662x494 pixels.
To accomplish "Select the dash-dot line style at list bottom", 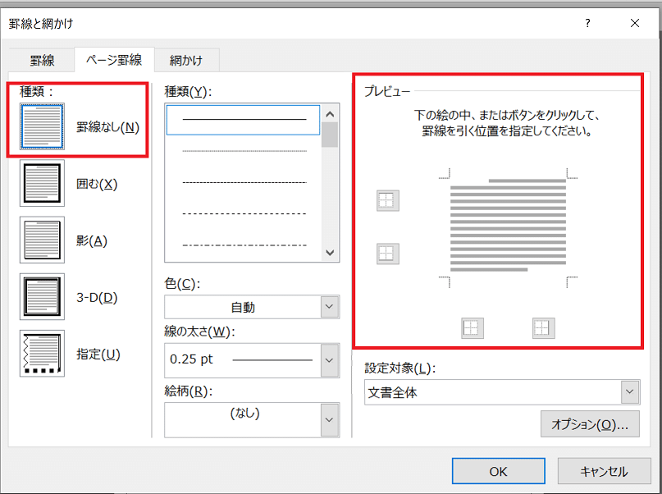I will (x=243, y=245).
